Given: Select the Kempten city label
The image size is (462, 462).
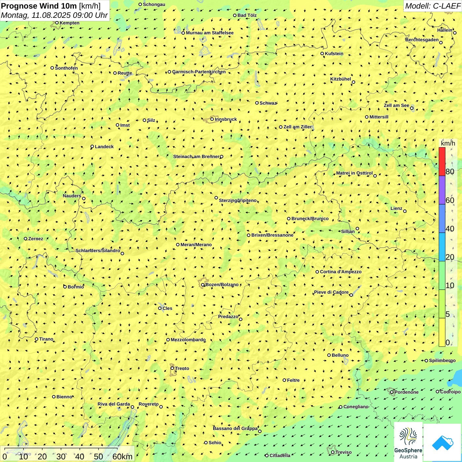Looking at the screenshot, I should click(69, 23).
